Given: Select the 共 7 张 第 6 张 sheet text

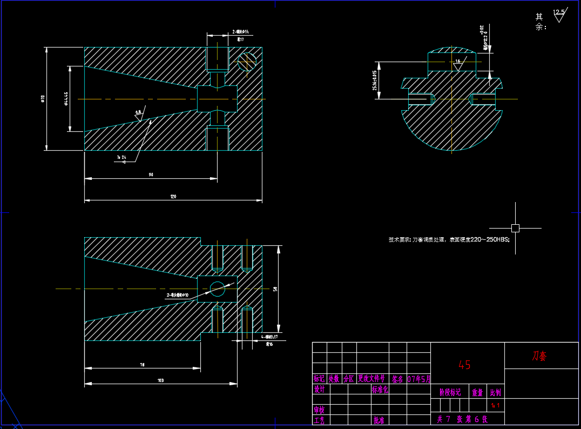Looking at the screenshot, I should pyautogui.click(x=462, y=419).
